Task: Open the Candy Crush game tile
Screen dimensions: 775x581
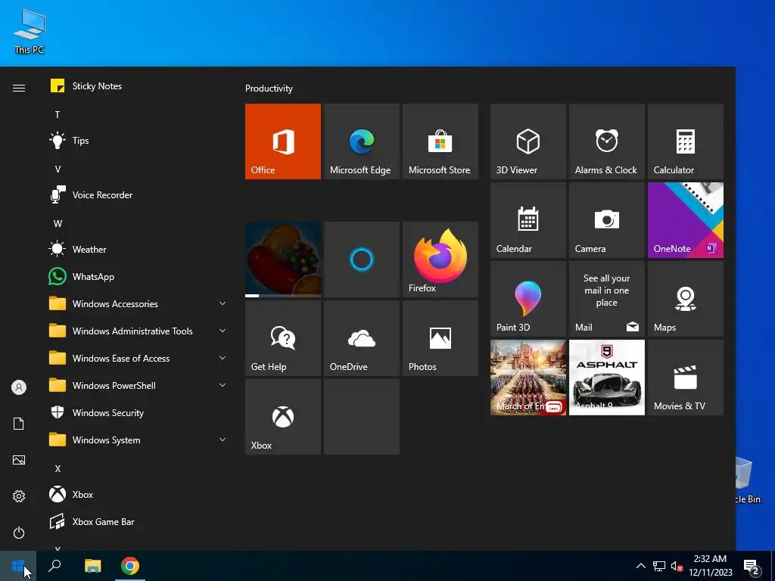Action: 283,259
